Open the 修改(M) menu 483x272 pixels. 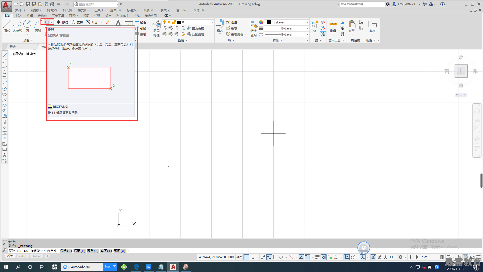[x=149, y=10]
